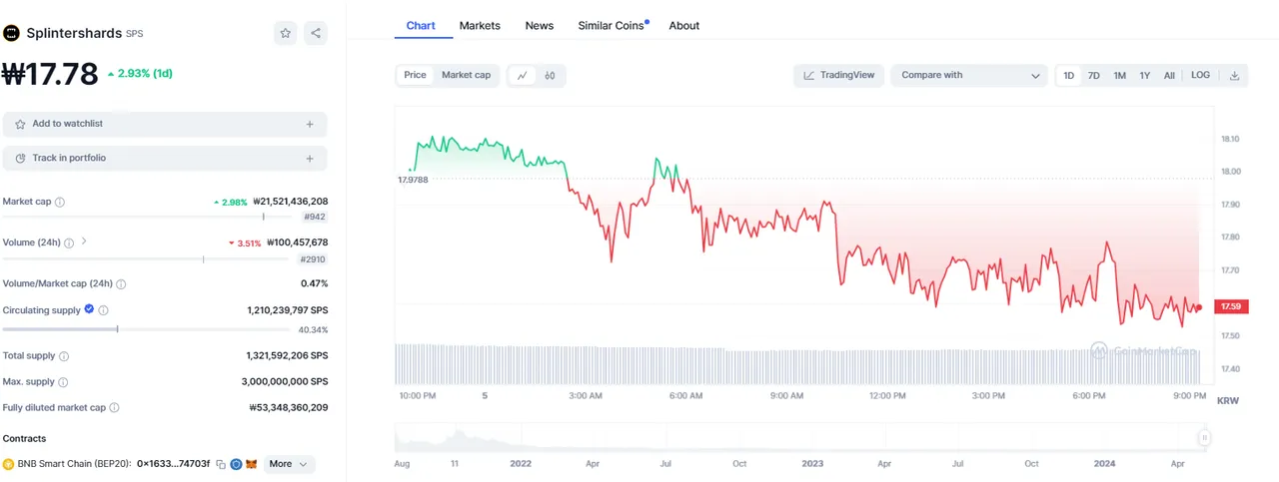1279x482 pixels.
Task: Click the #942 market cap rank badge
Action: click(x=315, y=217)
